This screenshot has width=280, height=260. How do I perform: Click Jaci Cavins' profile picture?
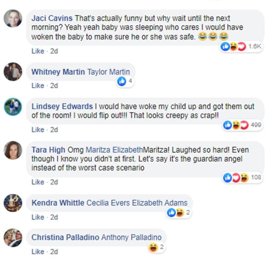tap(13, 18)
